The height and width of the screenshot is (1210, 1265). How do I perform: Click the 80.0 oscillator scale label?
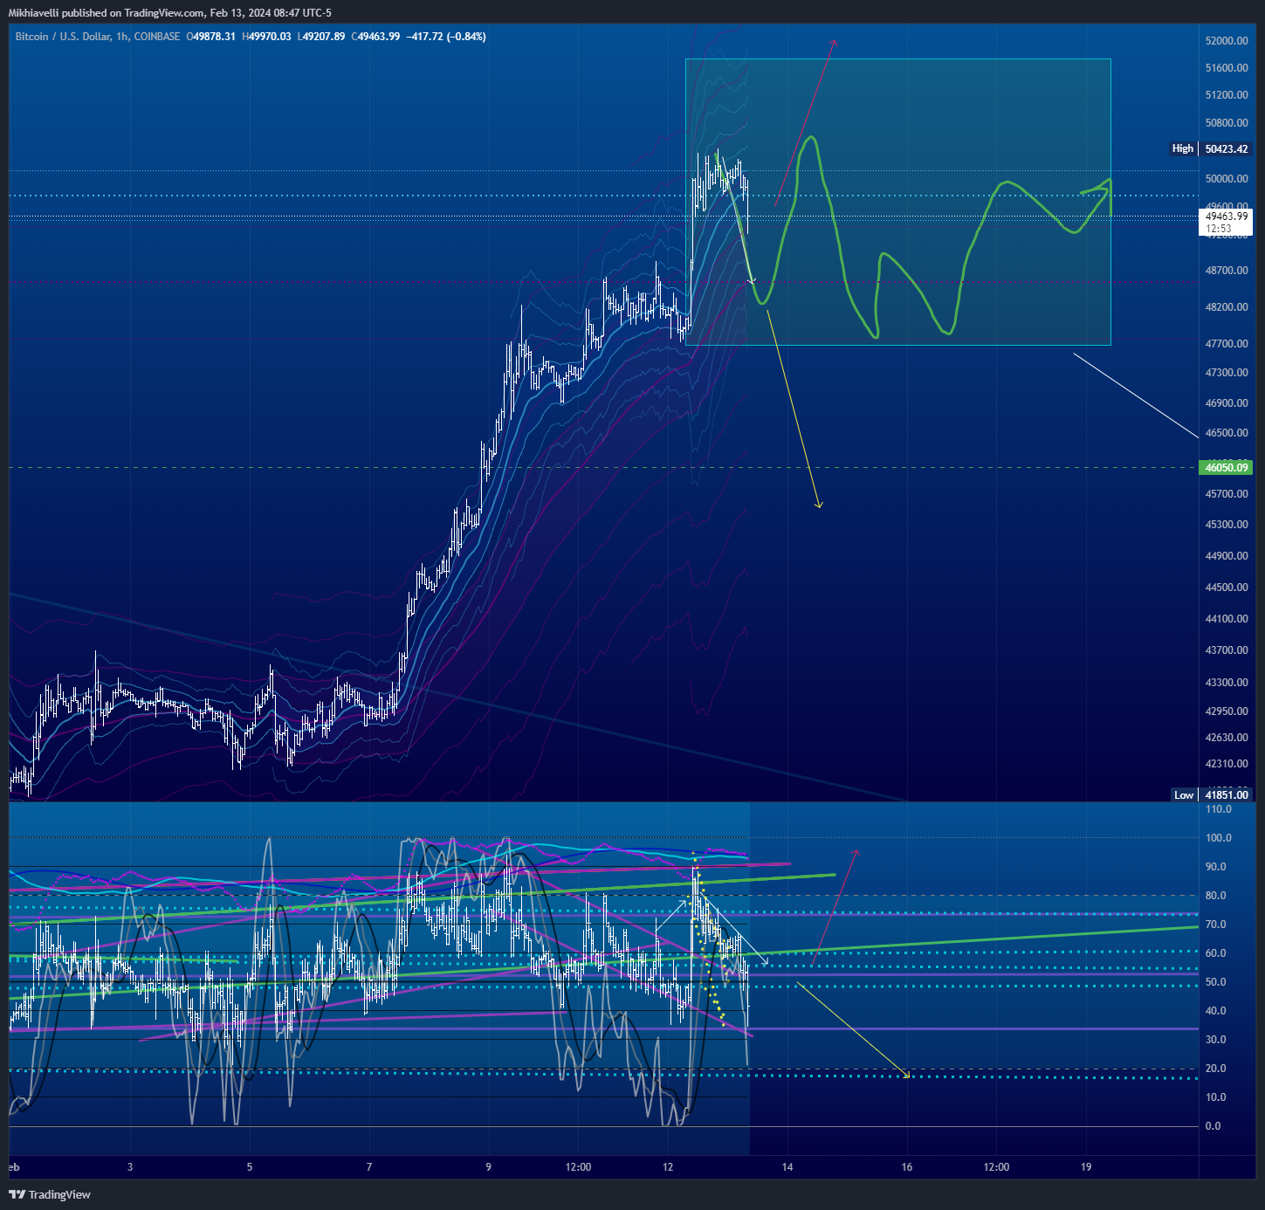click(x=1216, y=896)
